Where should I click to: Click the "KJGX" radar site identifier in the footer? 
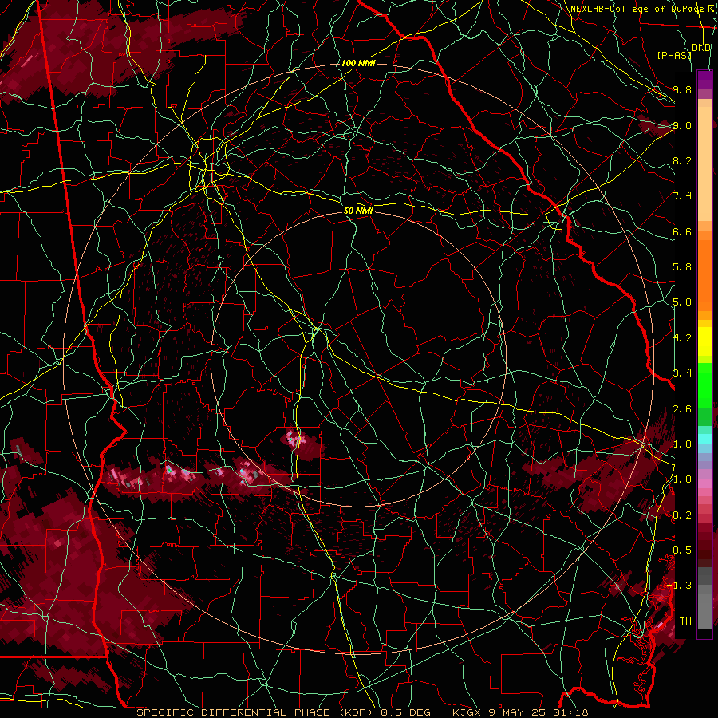[x=466, y=712]
